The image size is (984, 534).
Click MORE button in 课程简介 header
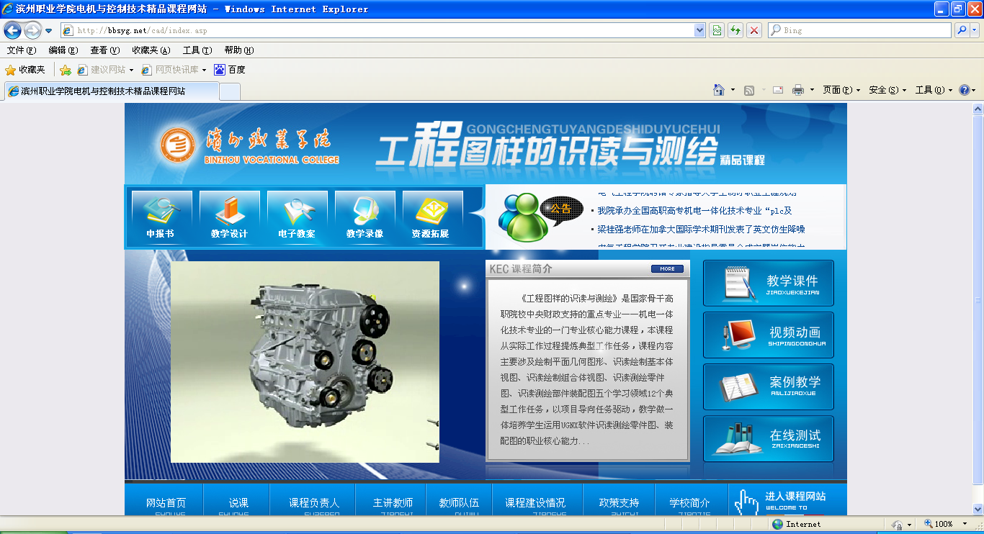(x=667, y=269)
